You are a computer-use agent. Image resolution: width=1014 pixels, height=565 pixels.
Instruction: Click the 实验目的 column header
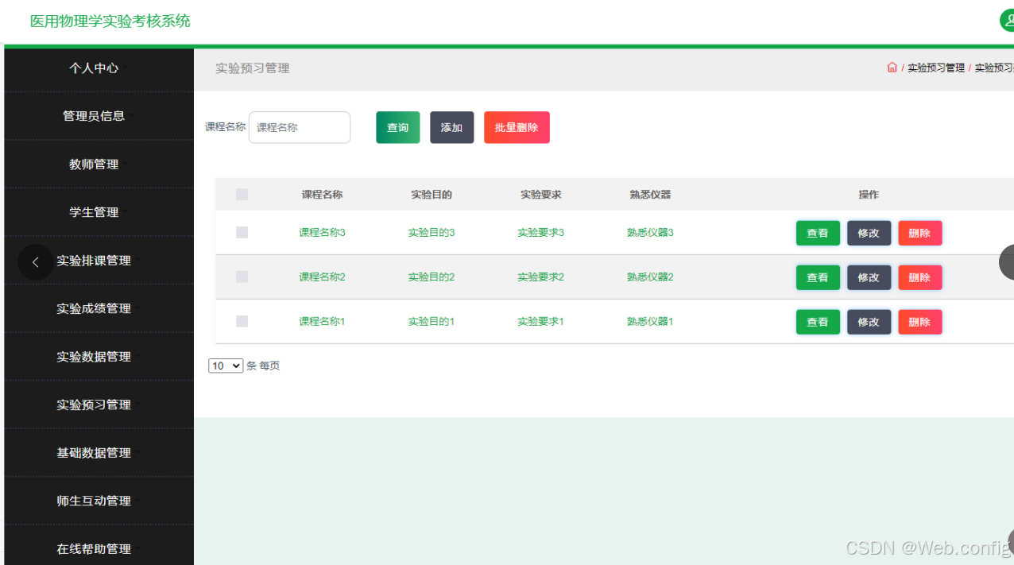tap(432, 195)
